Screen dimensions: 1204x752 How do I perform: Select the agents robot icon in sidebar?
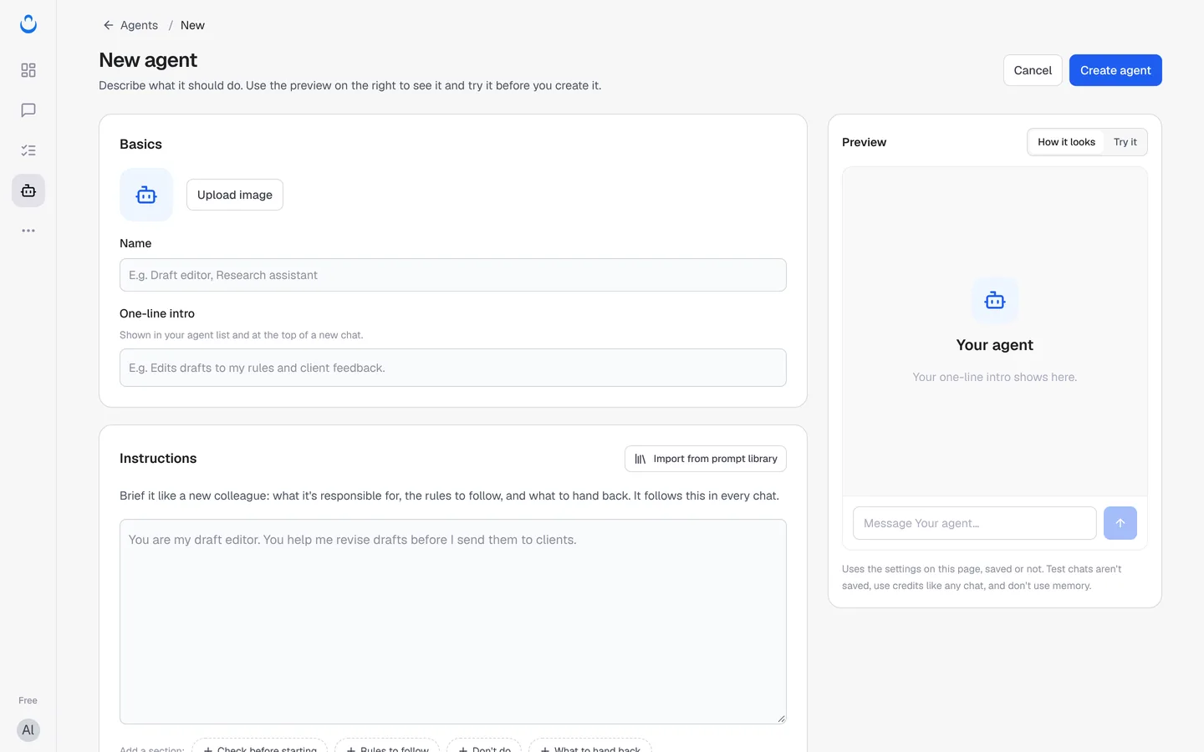tap(28, 191)
